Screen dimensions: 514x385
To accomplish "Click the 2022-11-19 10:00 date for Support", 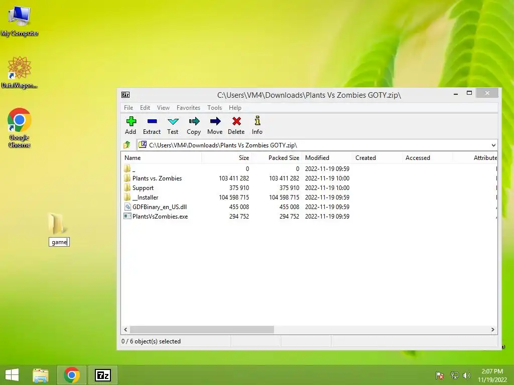I will (327, 188).
